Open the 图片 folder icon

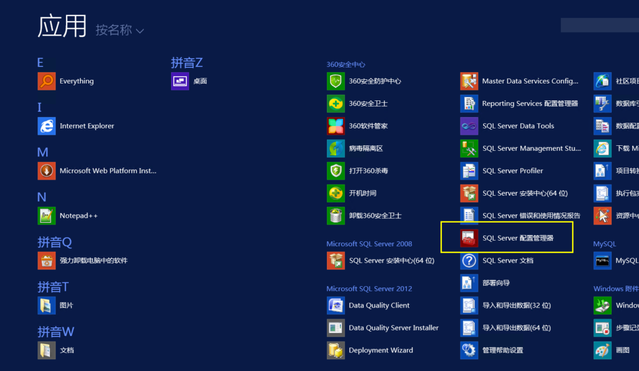46,305
